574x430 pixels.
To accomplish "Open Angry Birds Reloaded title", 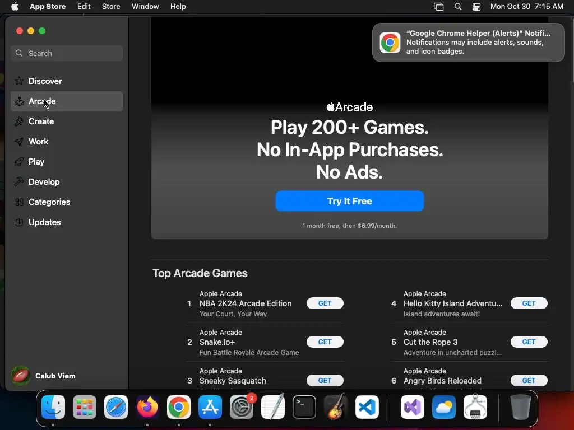I will click(442, 381).
